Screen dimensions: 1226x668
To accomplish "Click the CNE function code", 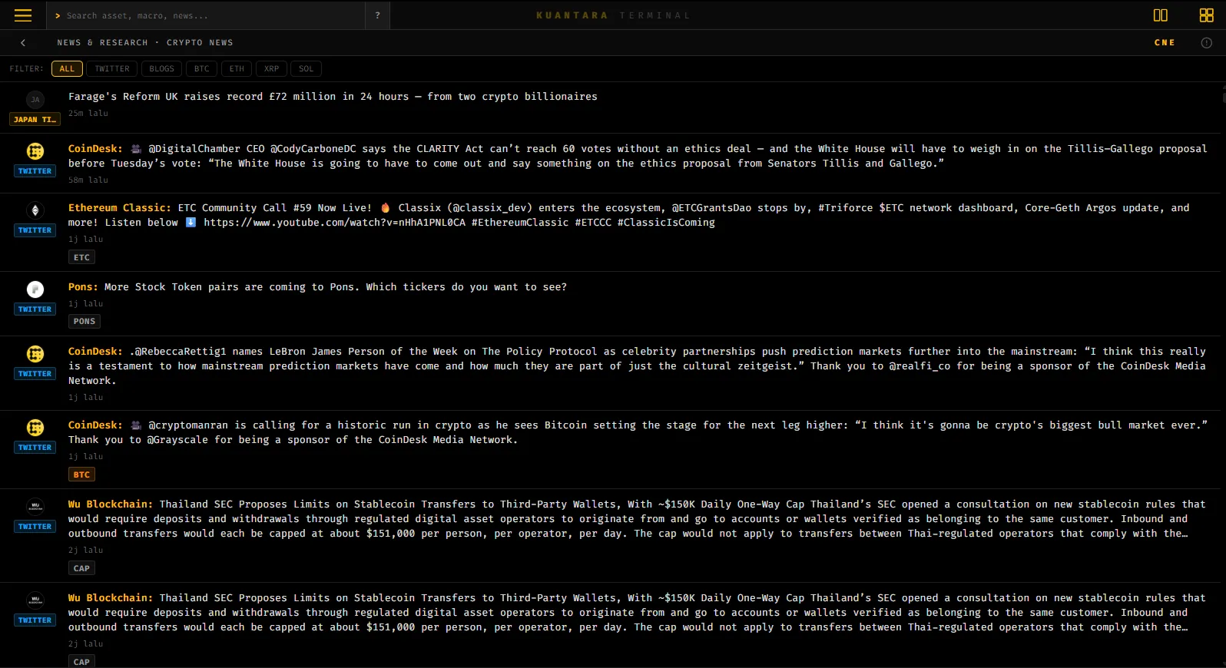I will (x=1165, y=43).
